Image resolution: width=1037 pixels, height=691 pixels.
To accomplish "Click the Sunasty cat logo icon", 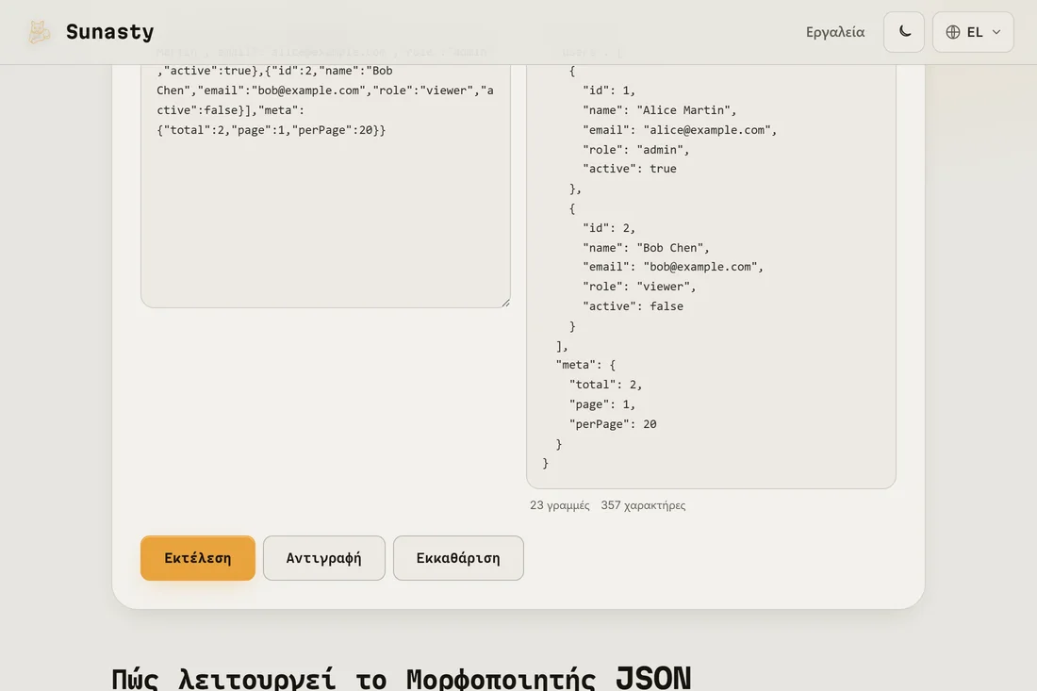I will coord(39,32).
